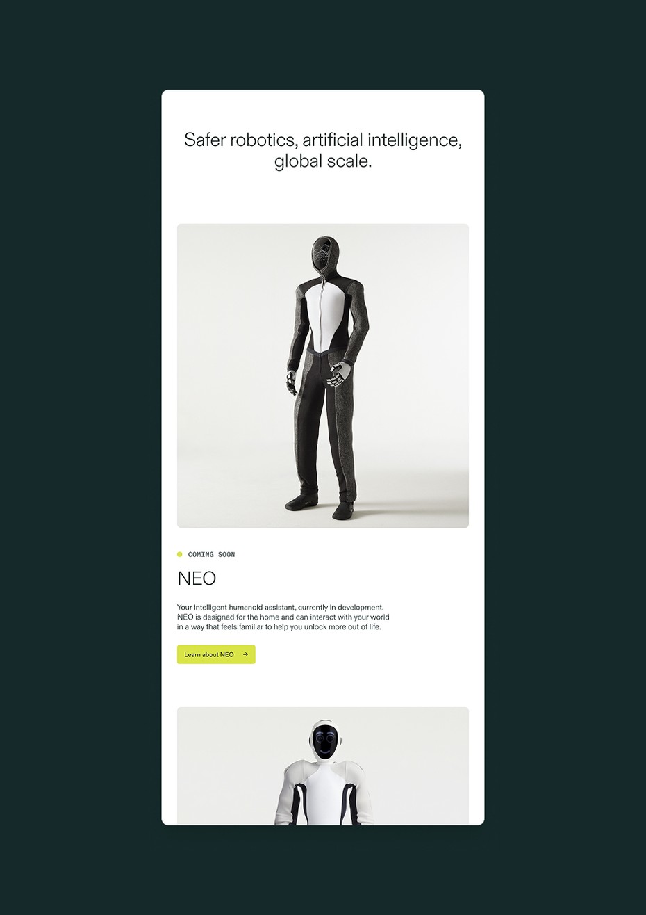Click the NEO description paragraph
Viewport: 646px width, 915px height.
click(283, 617)
